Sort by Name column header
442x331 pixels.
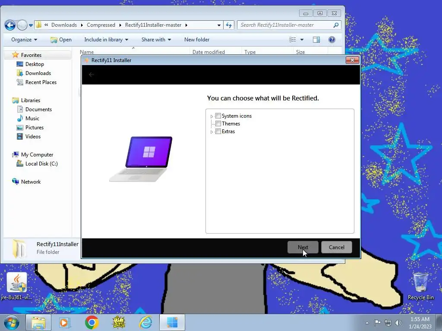click(x=86, y=52)
